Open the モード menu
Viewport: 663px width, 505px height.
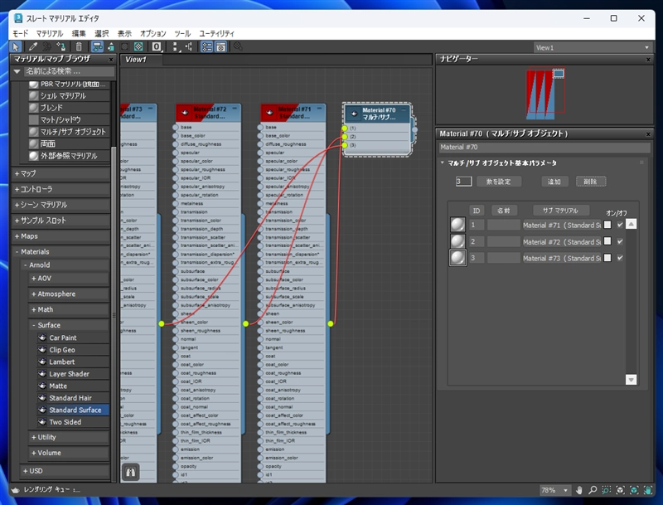pos(20,33)
